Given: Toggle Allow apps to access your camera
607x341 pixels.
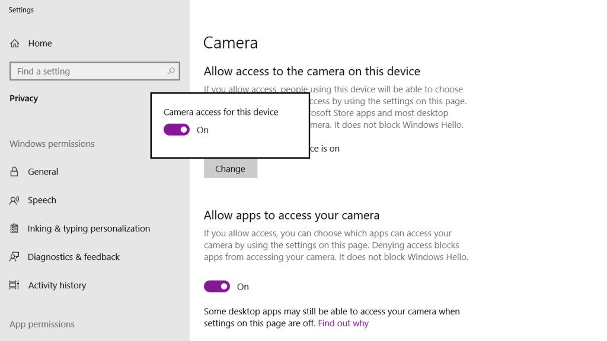Looking at the screenshot, I should [x=217, y=287].
